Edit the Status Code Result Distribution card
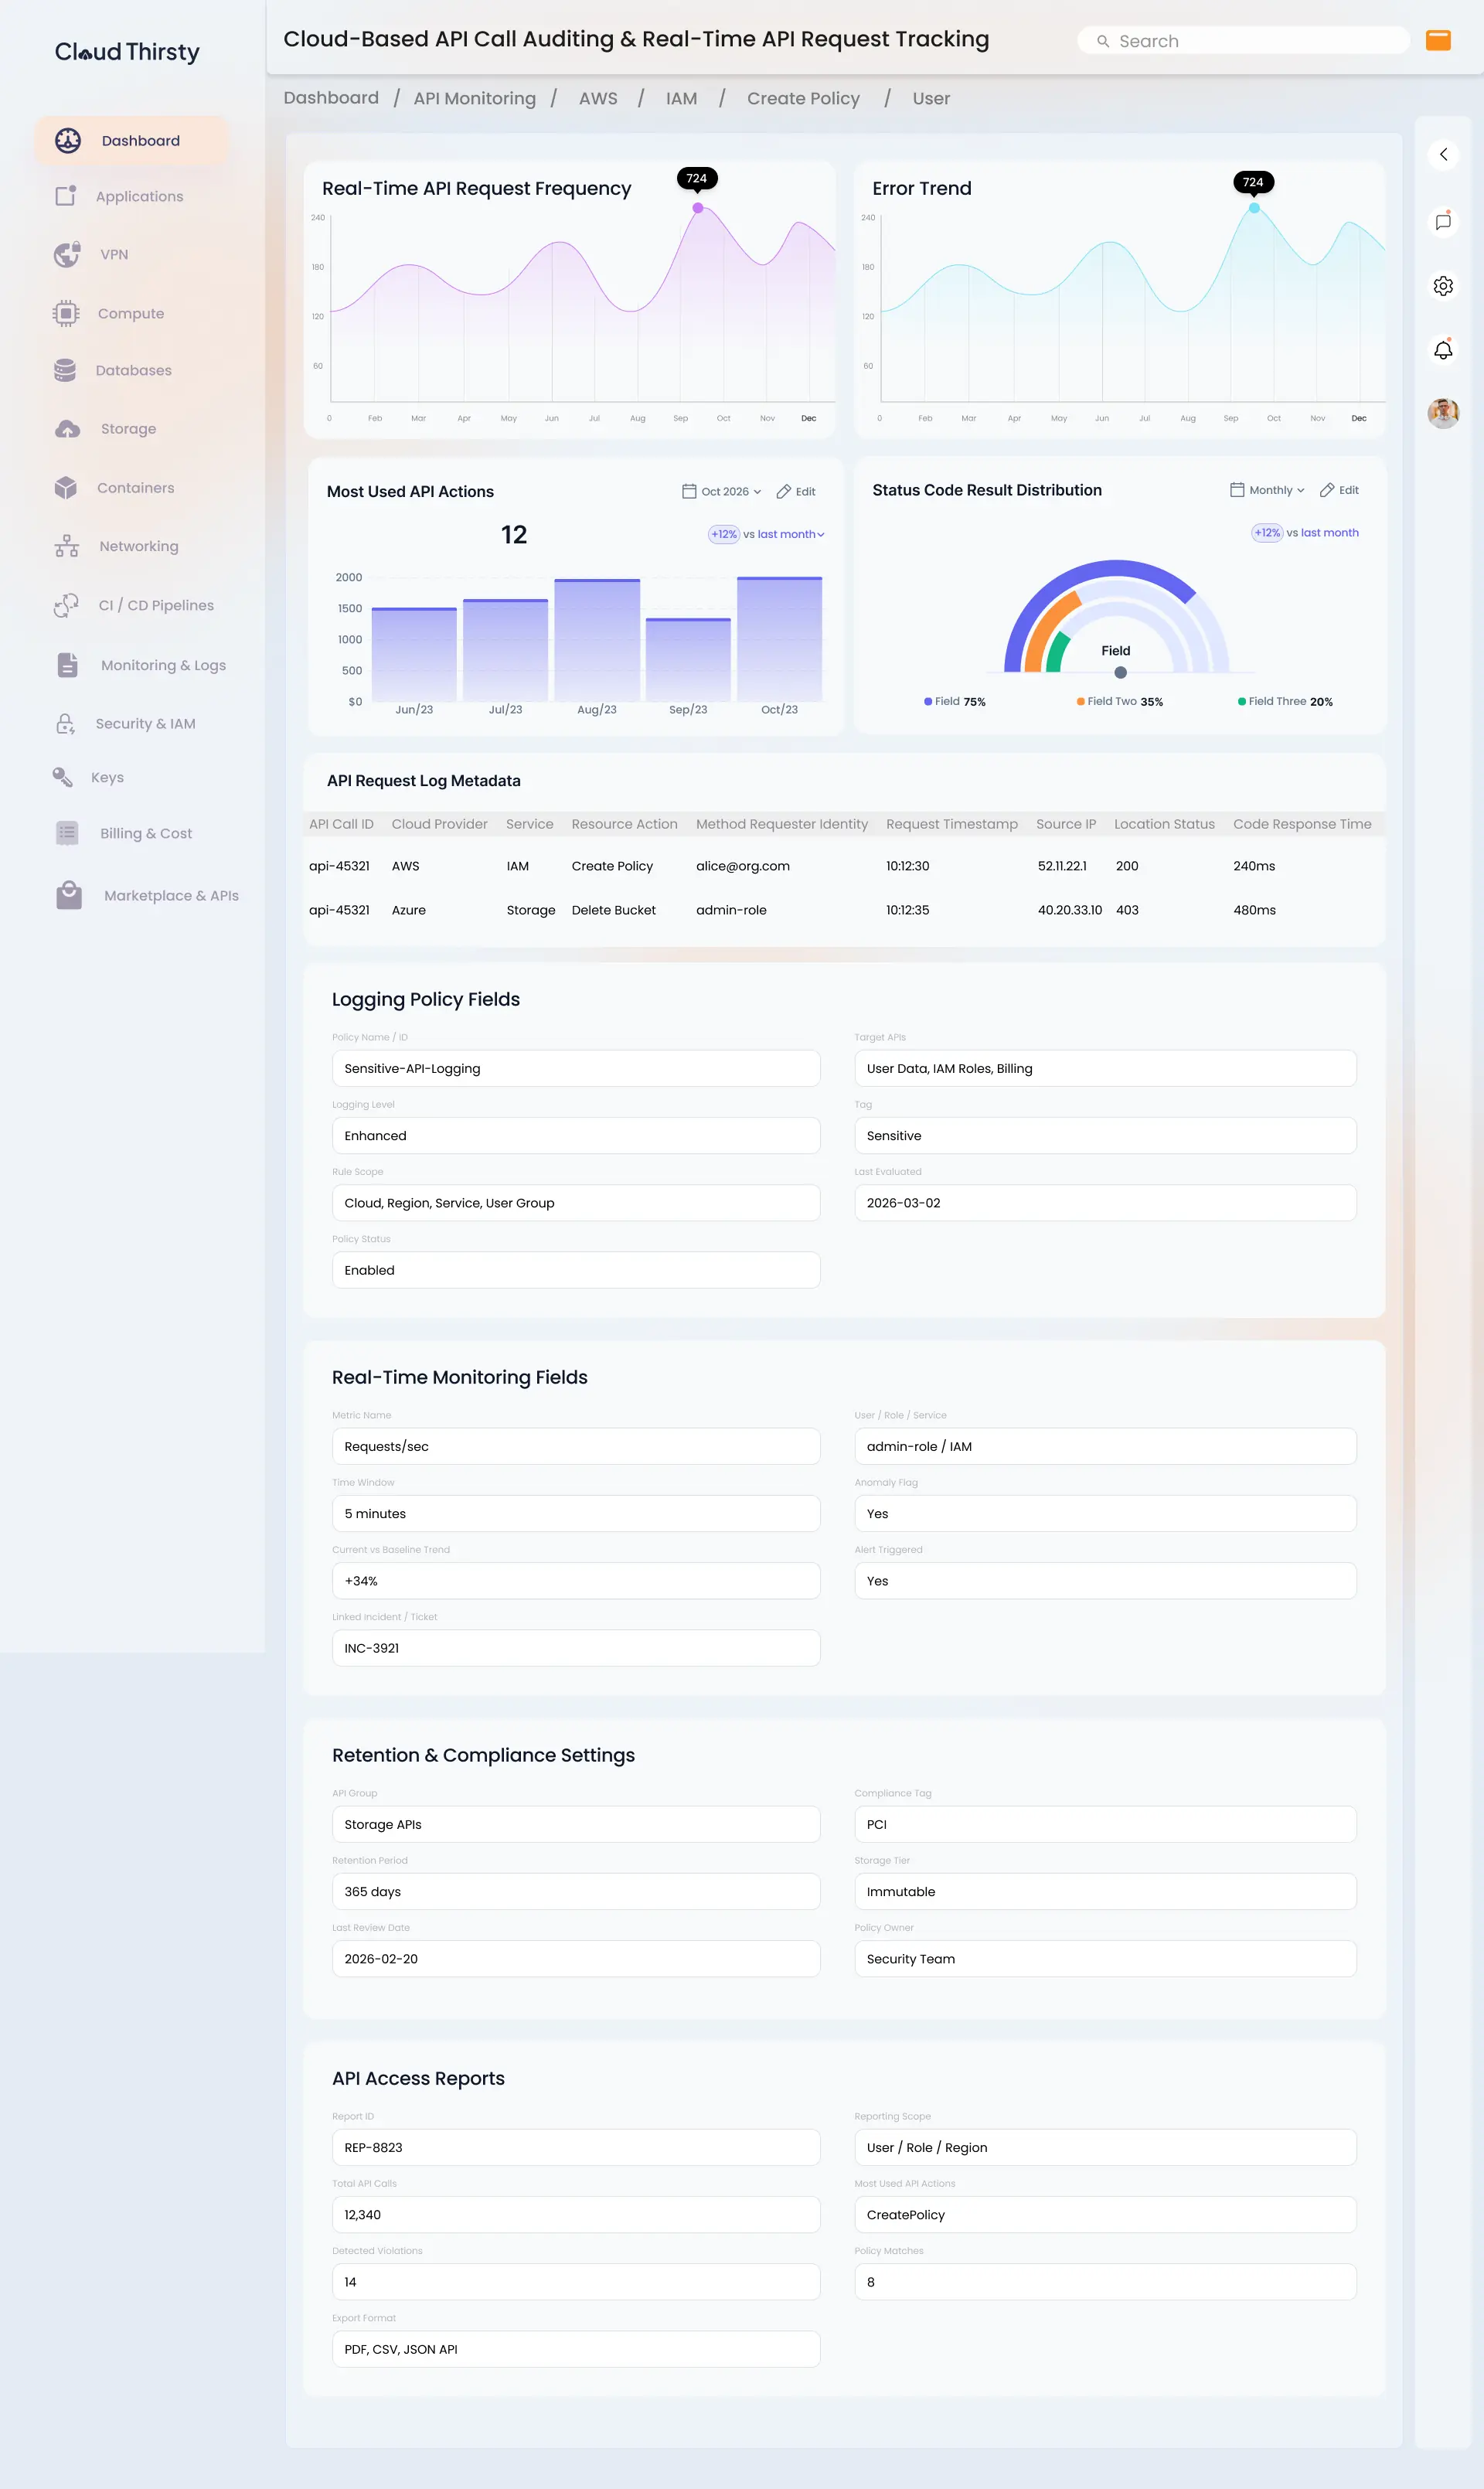 [x=1339, y=490]
